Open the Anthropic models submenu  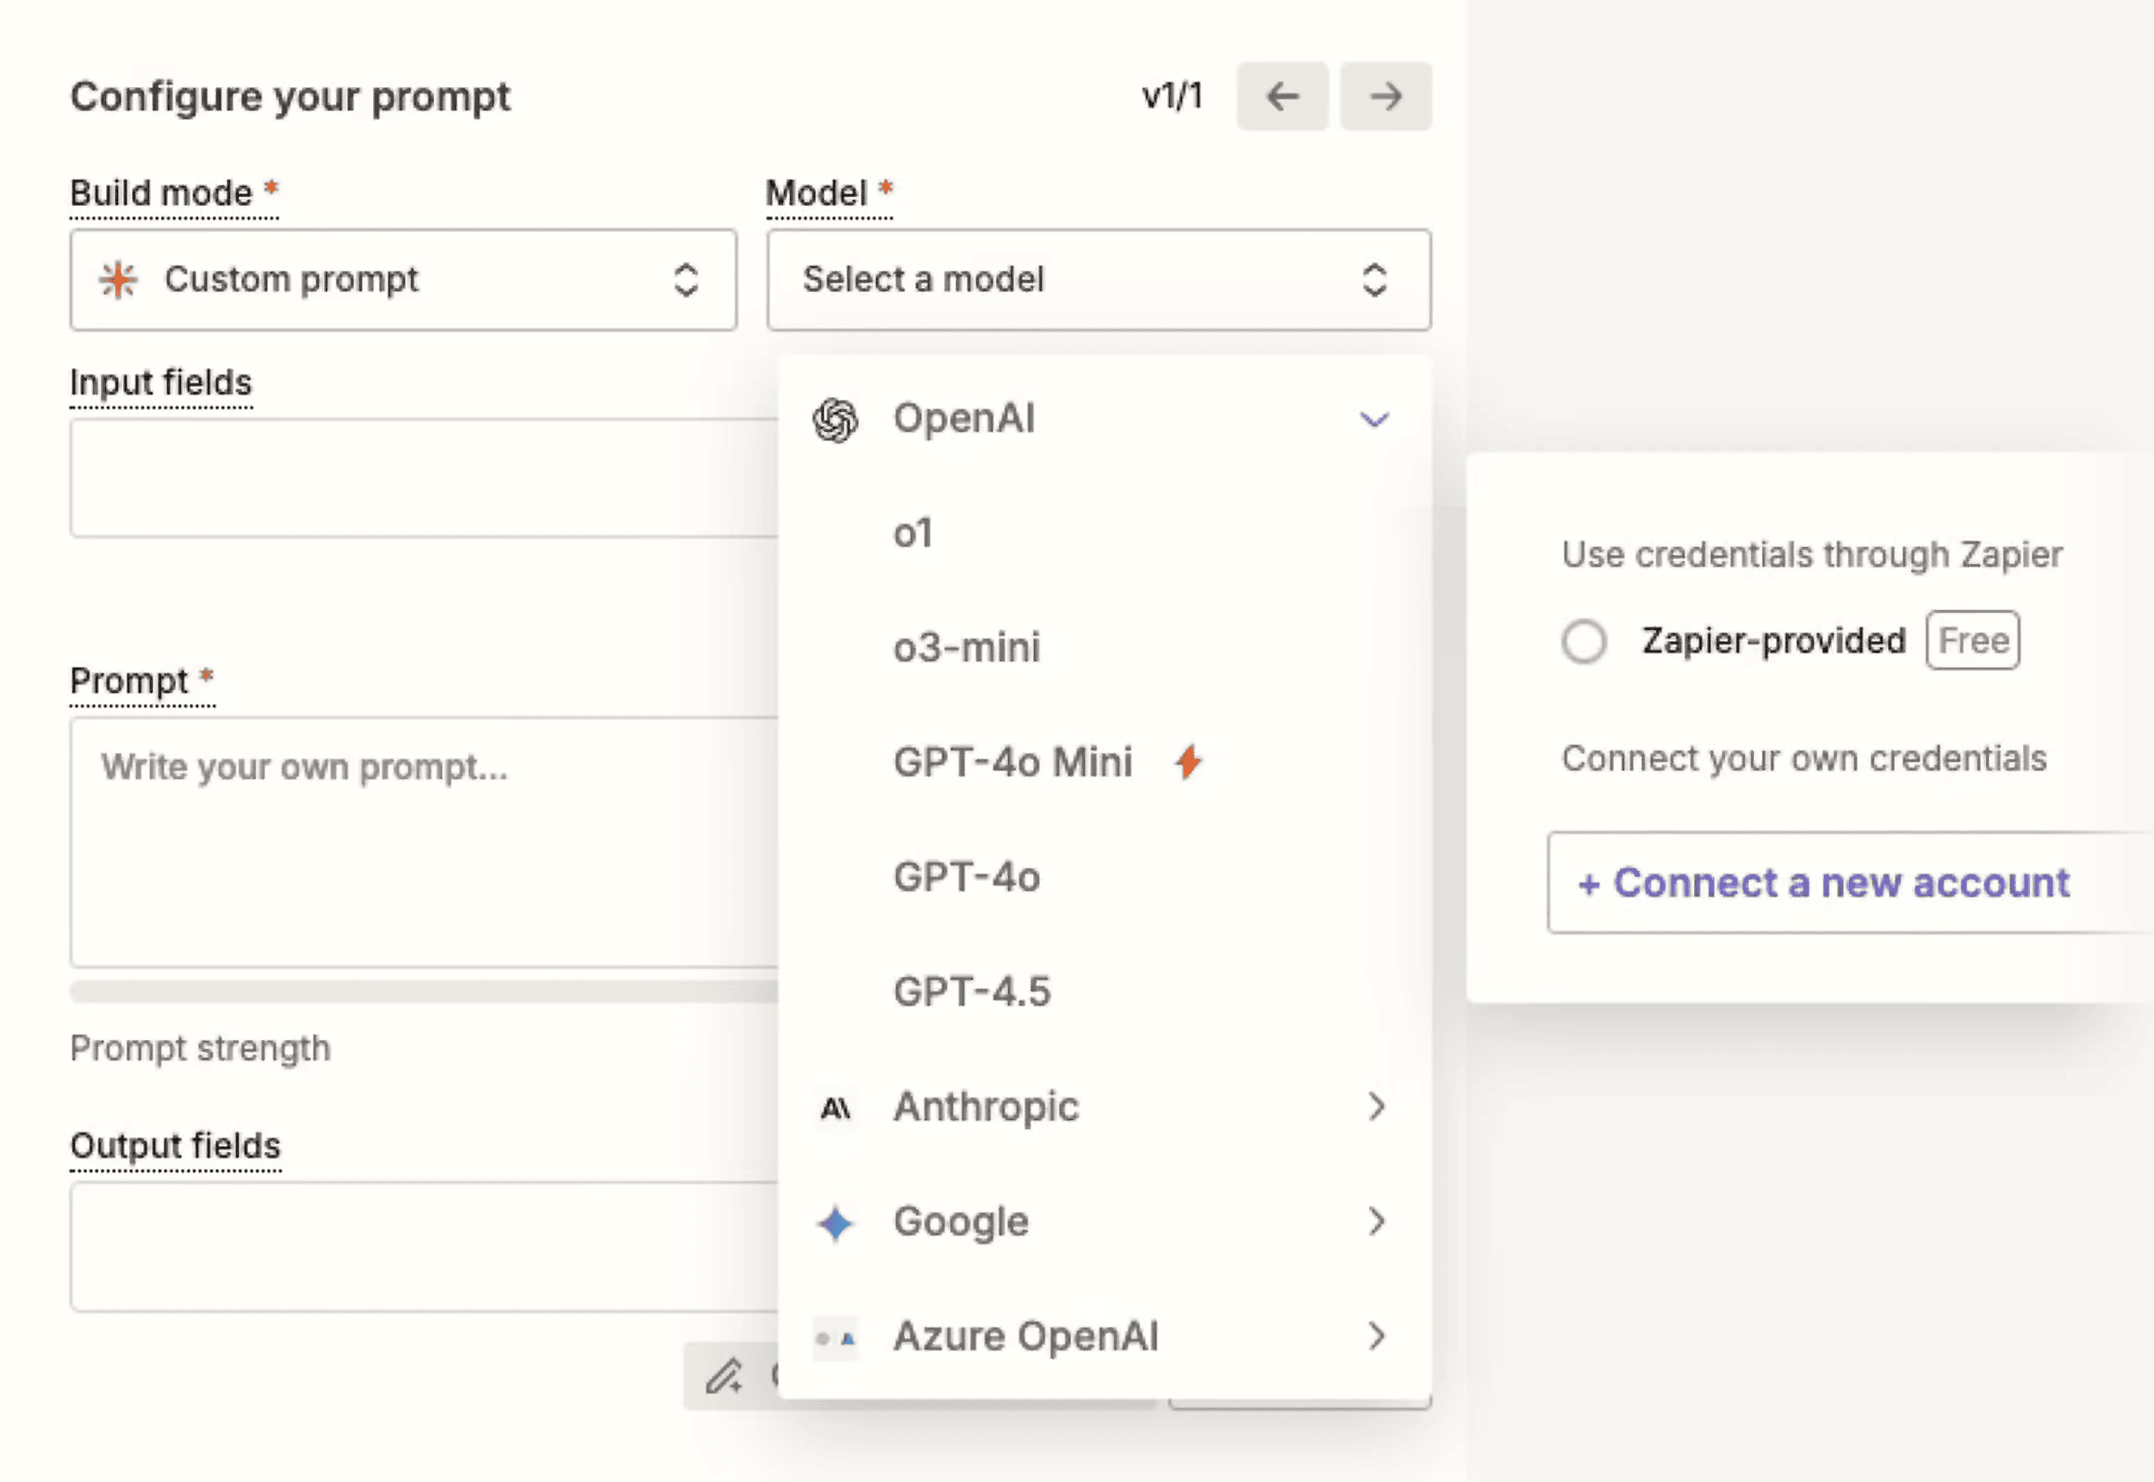(x=1105, y=1107)
